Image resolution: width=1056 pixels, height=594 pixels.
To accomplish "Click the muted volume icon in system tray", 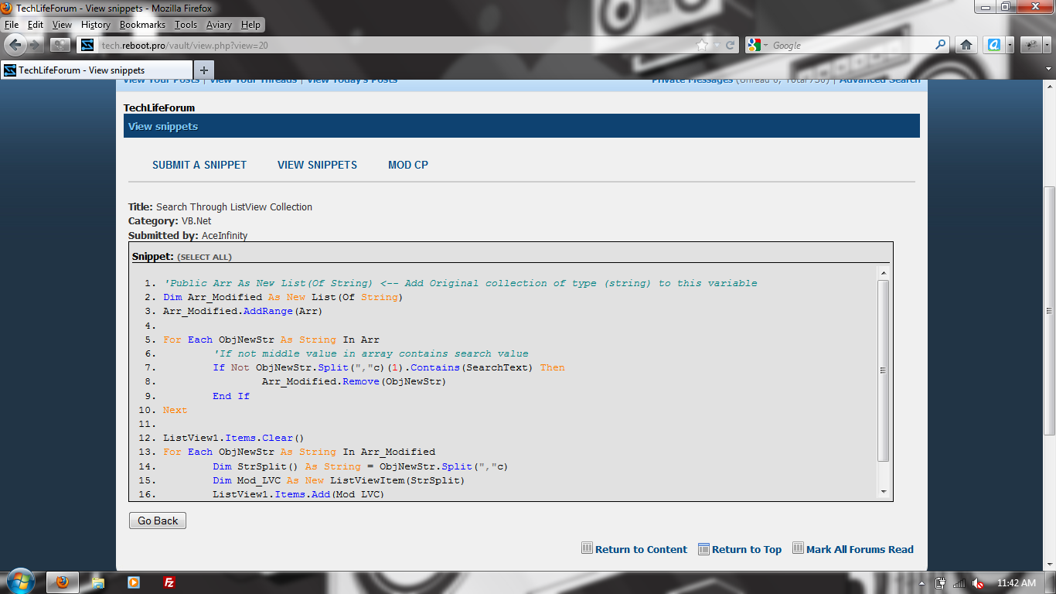I will pos(978,583).
